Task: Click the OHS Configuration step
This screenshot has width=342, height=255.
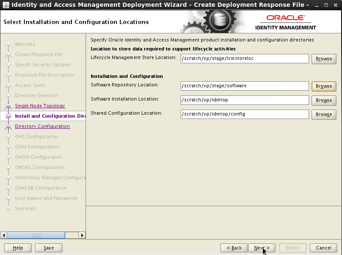Action: coord(36,136)
